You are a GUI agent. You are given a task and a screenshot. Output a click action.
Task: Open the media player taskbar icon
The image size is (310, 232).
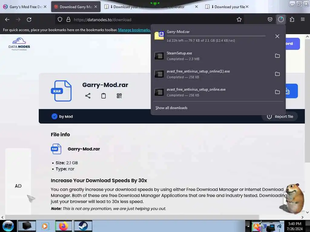[45, 226]
